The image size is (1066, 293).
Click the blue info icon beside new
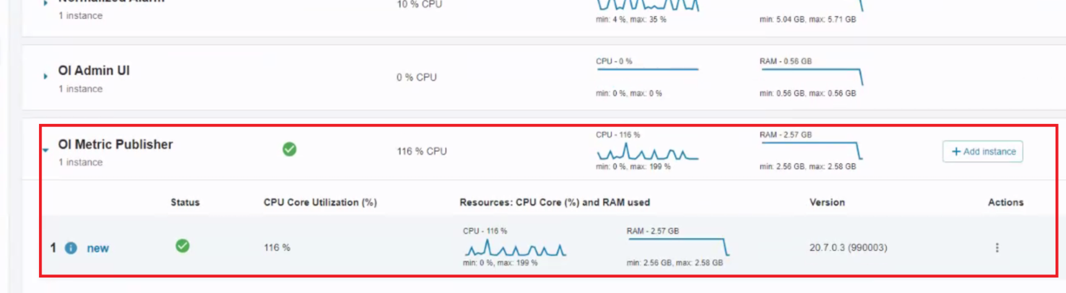pos(71,248)
